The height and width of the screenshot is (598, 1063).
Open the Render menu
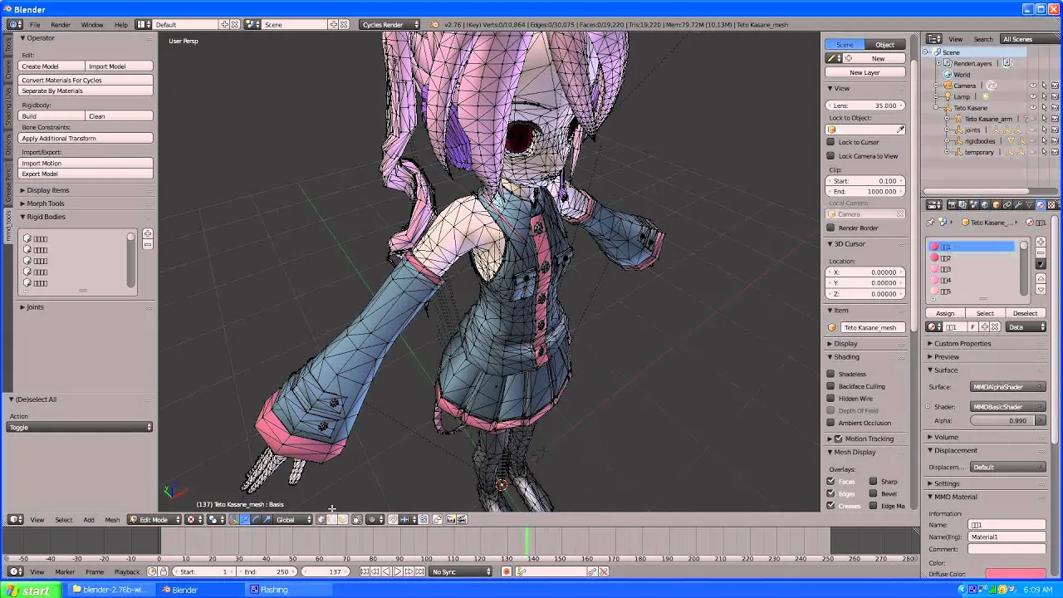pos(61,24)
